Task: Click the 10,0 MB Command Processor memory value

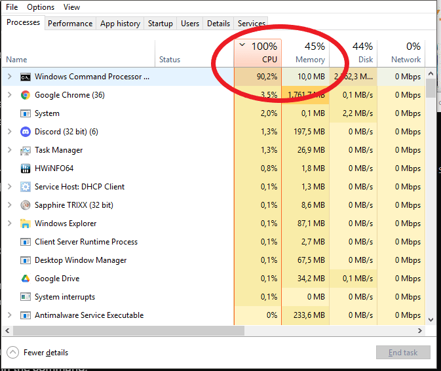Action: 311,77
